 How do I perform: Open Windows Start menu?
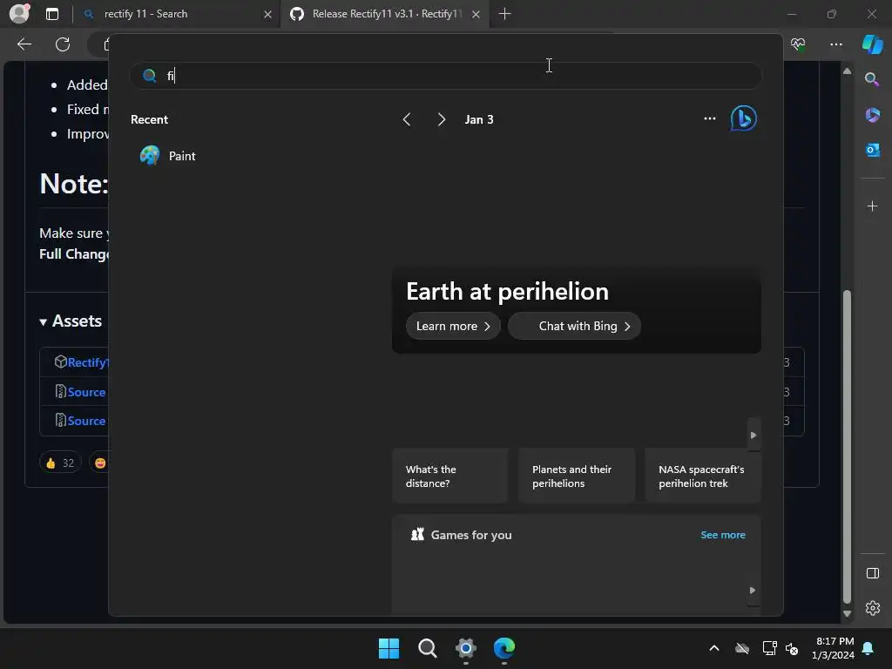tap(389, 648)
